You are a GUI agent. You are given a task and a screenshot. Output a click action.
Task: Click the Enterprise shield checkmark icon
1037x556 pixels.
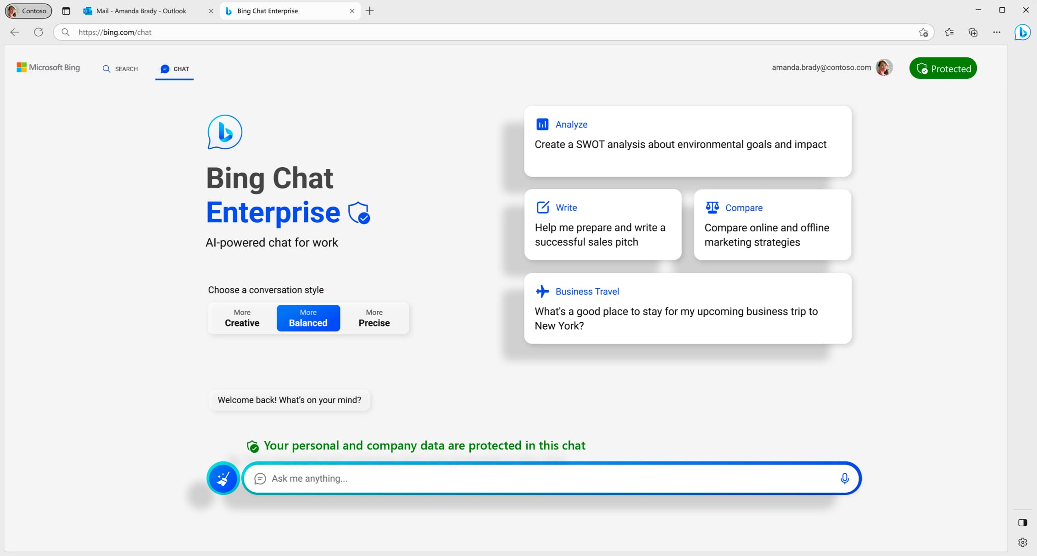[359, 213]
